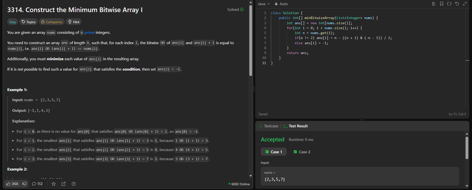
Task: Open the Topics tag
Action: (29, 22)
